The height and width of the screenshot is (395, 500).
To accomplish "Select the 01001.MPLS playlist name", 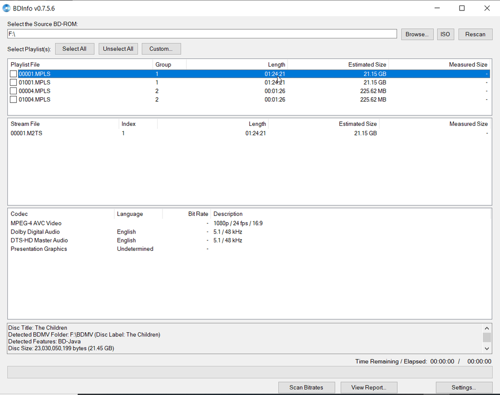I will 35,82.
